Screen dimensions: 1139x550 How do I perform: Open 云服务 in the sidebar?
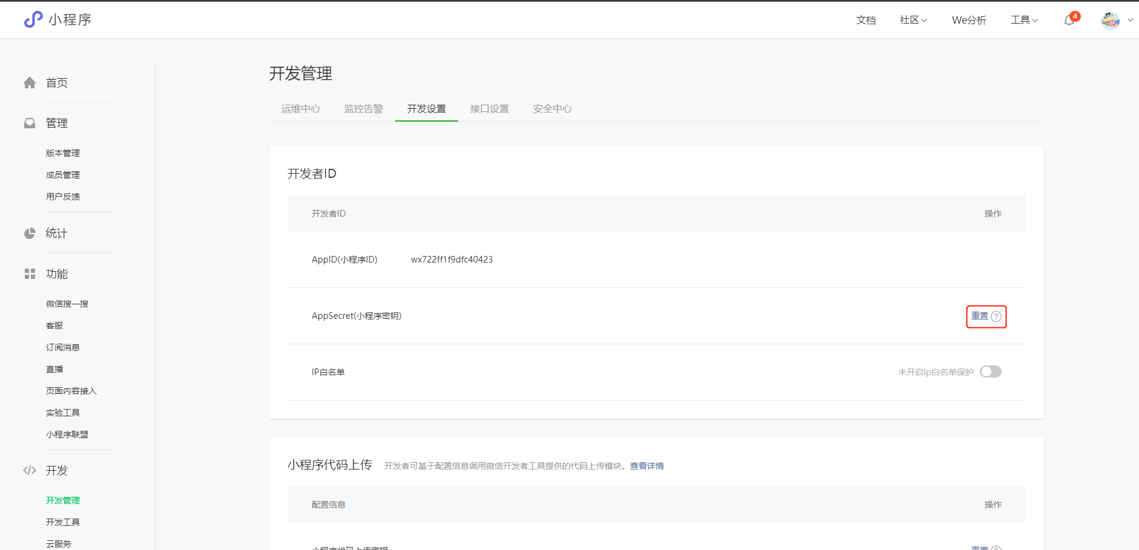[x=59, y=544]
